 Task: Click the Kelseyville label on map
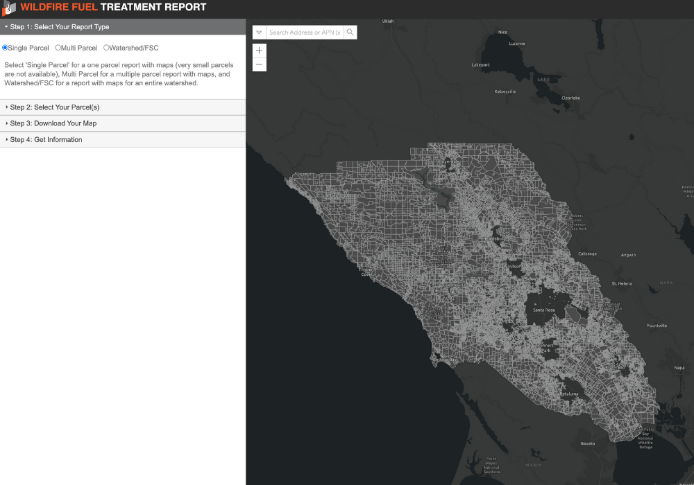click(x=505, y=92)
